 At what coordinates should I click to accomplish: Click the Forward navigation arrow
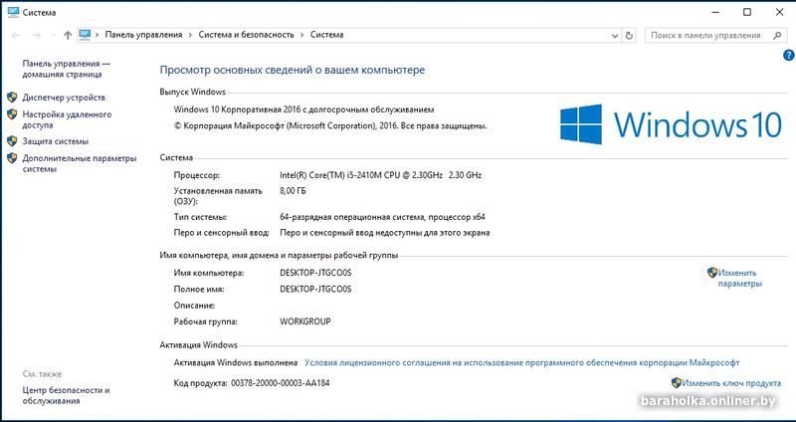36,35
